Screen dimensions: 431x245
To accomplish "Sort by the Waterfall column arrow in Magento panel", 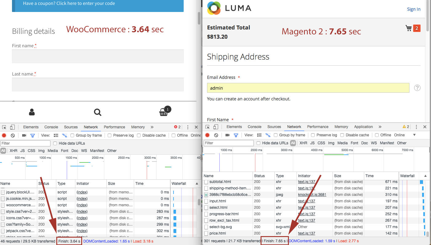I will 425,176.
